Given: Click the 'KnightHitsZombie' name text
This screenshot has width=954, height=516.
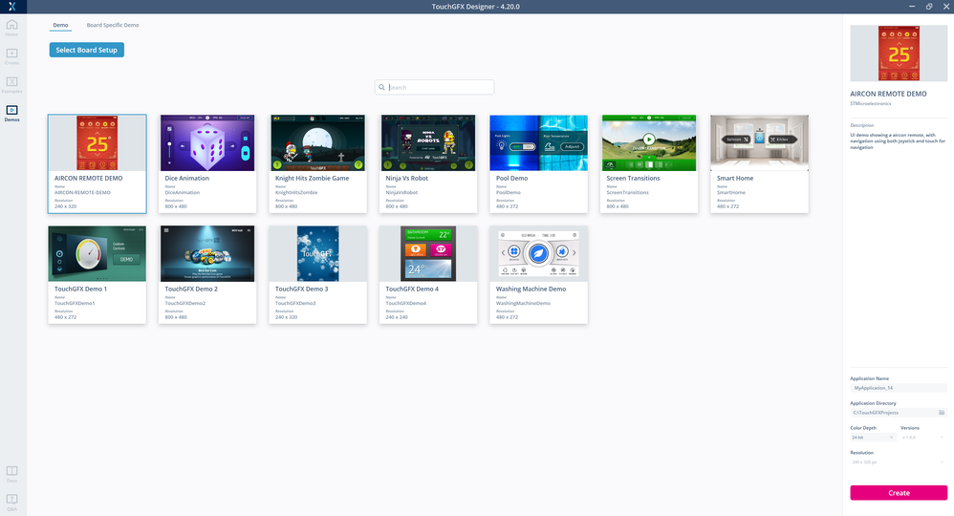Looking at the screenshot, I should point(296,192).
